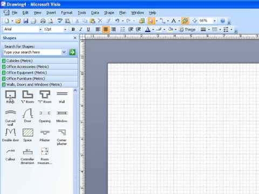Select the Pilaster shape
Screen dimensions: 259x194
pyautogui.click(x=45, y=135)
